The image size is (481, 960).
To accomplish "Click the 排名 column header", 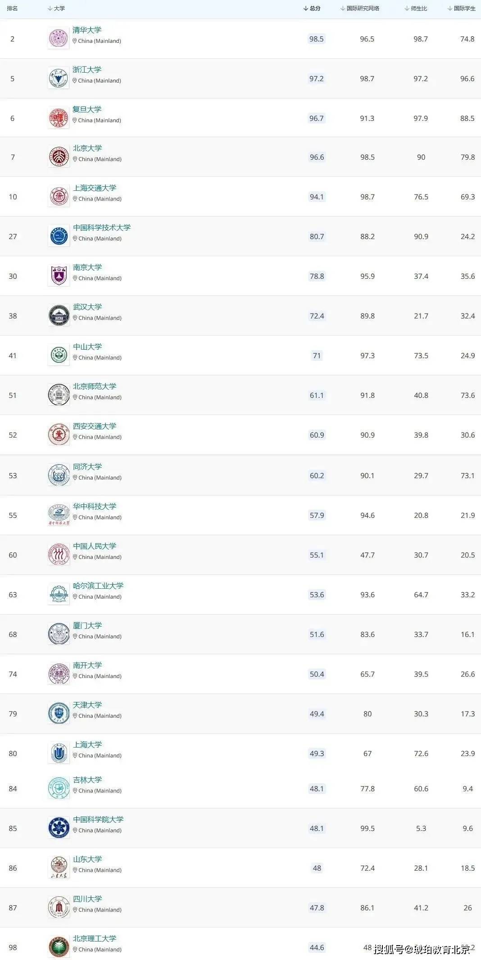I will coord(12,8).
